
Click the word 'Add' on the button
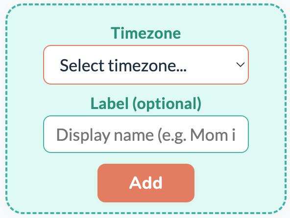tap(146, 182)
